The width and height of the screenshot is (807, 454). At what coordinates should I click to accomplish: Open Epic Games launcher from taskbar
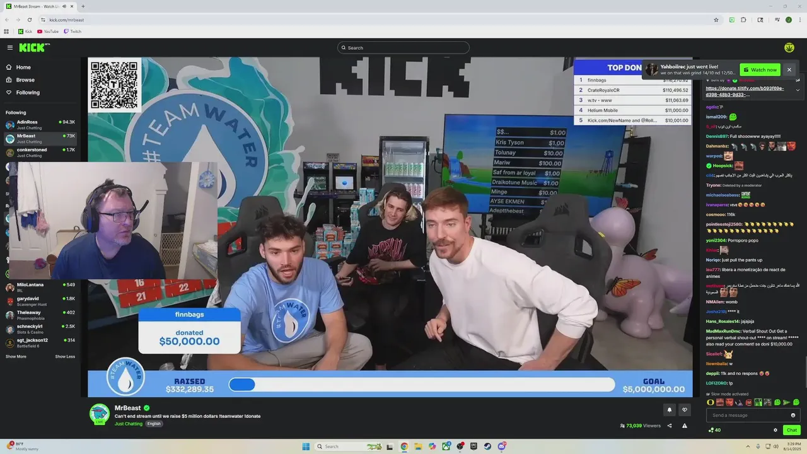pyautogui.click(x=473, y=446)
